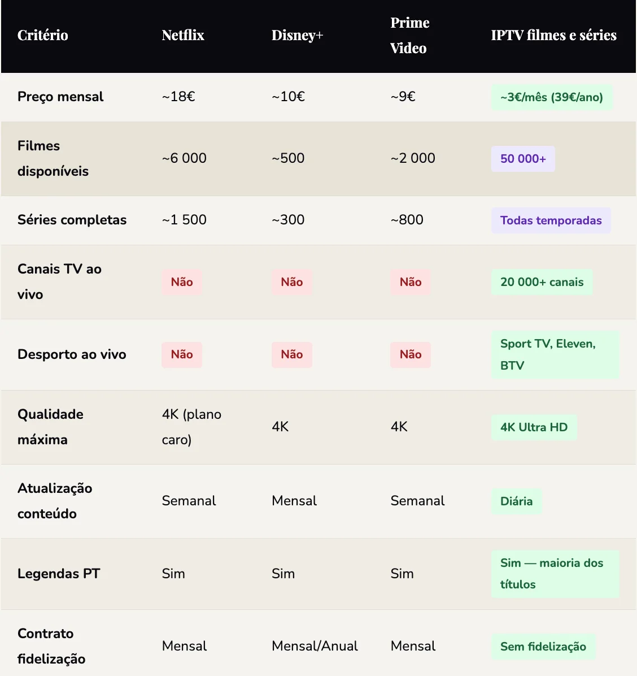This screenshot has width=637, height=676.
Task: Click the IPTV filmes e séries header
Action: [553, 36]
